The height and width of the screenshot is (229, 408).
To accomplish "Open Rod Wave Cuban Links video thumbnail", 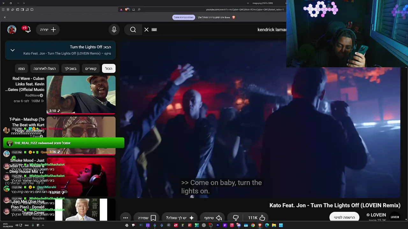I will pos(81,95).
